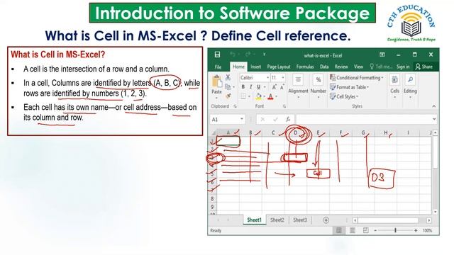This screenshot has height=255, width=454.
Task: Click the Borders icon
Action: [243, 96]
